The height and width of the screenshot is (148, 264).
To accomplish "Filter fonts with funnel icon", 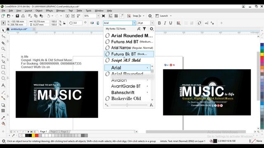I will point(144,29).
